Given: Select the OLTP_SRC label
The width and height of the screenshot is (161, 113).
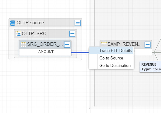Looking at the screenshot, I should pos(34,34).
